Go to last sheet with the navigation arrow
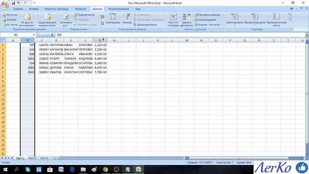The width and height of the screenshot is (309, 174). pyautogui.click(x=12, y=158)
